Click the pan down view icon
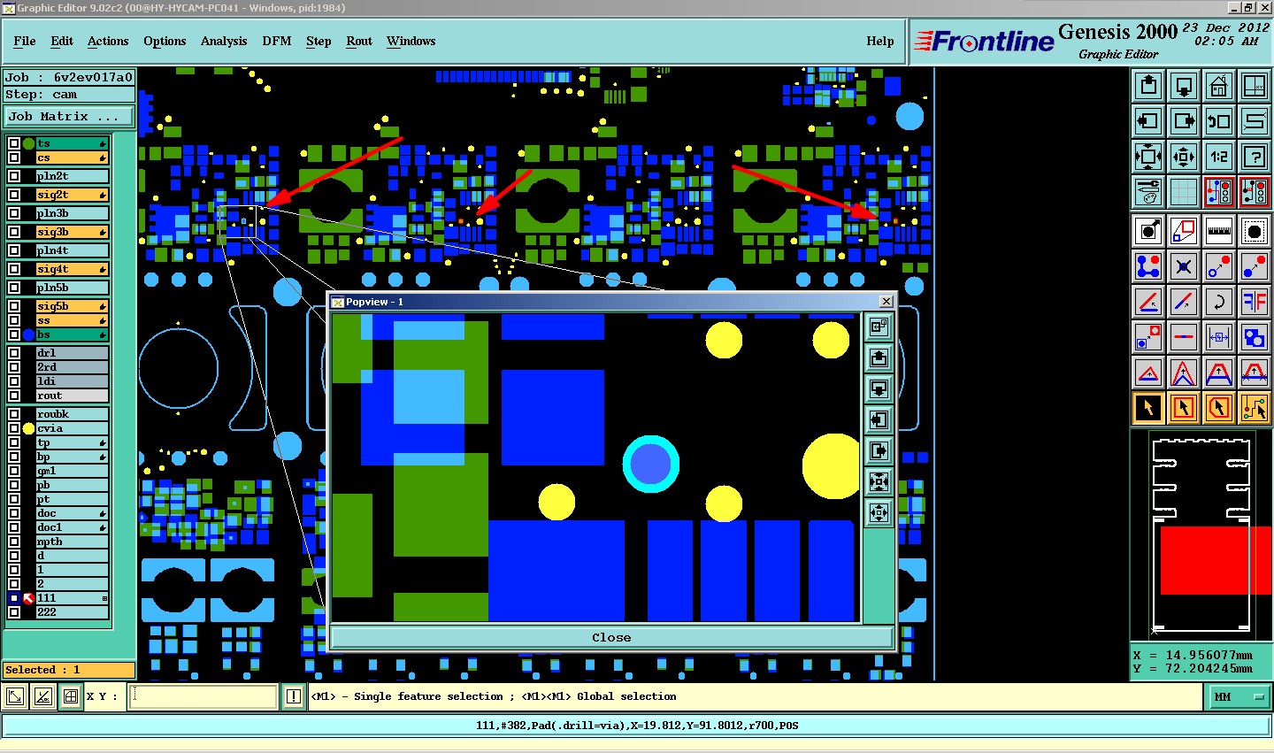The width and height of the screenshot is (1274, 753). [x=1184, y=86]
